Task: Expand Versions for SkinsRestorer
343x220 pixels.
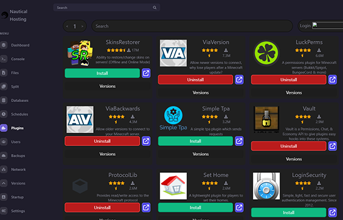Action: tap(107, 86)
